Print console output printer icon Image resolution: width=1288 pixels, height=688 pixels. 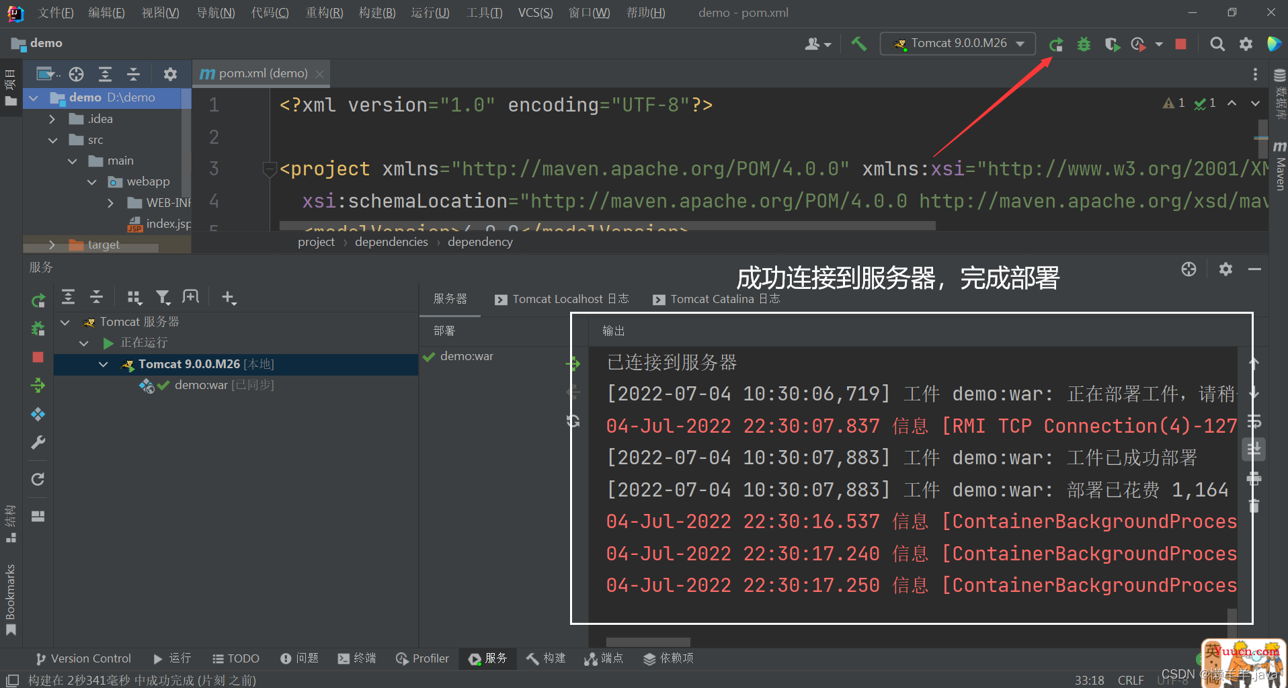point(1254,478)
